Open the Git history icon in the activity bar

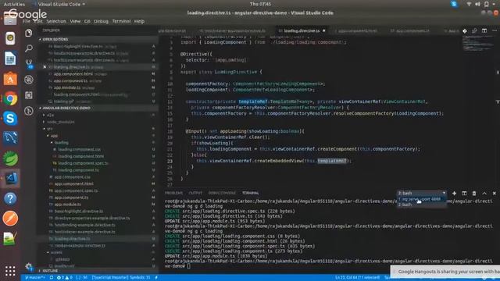click(x=29, y=111)
